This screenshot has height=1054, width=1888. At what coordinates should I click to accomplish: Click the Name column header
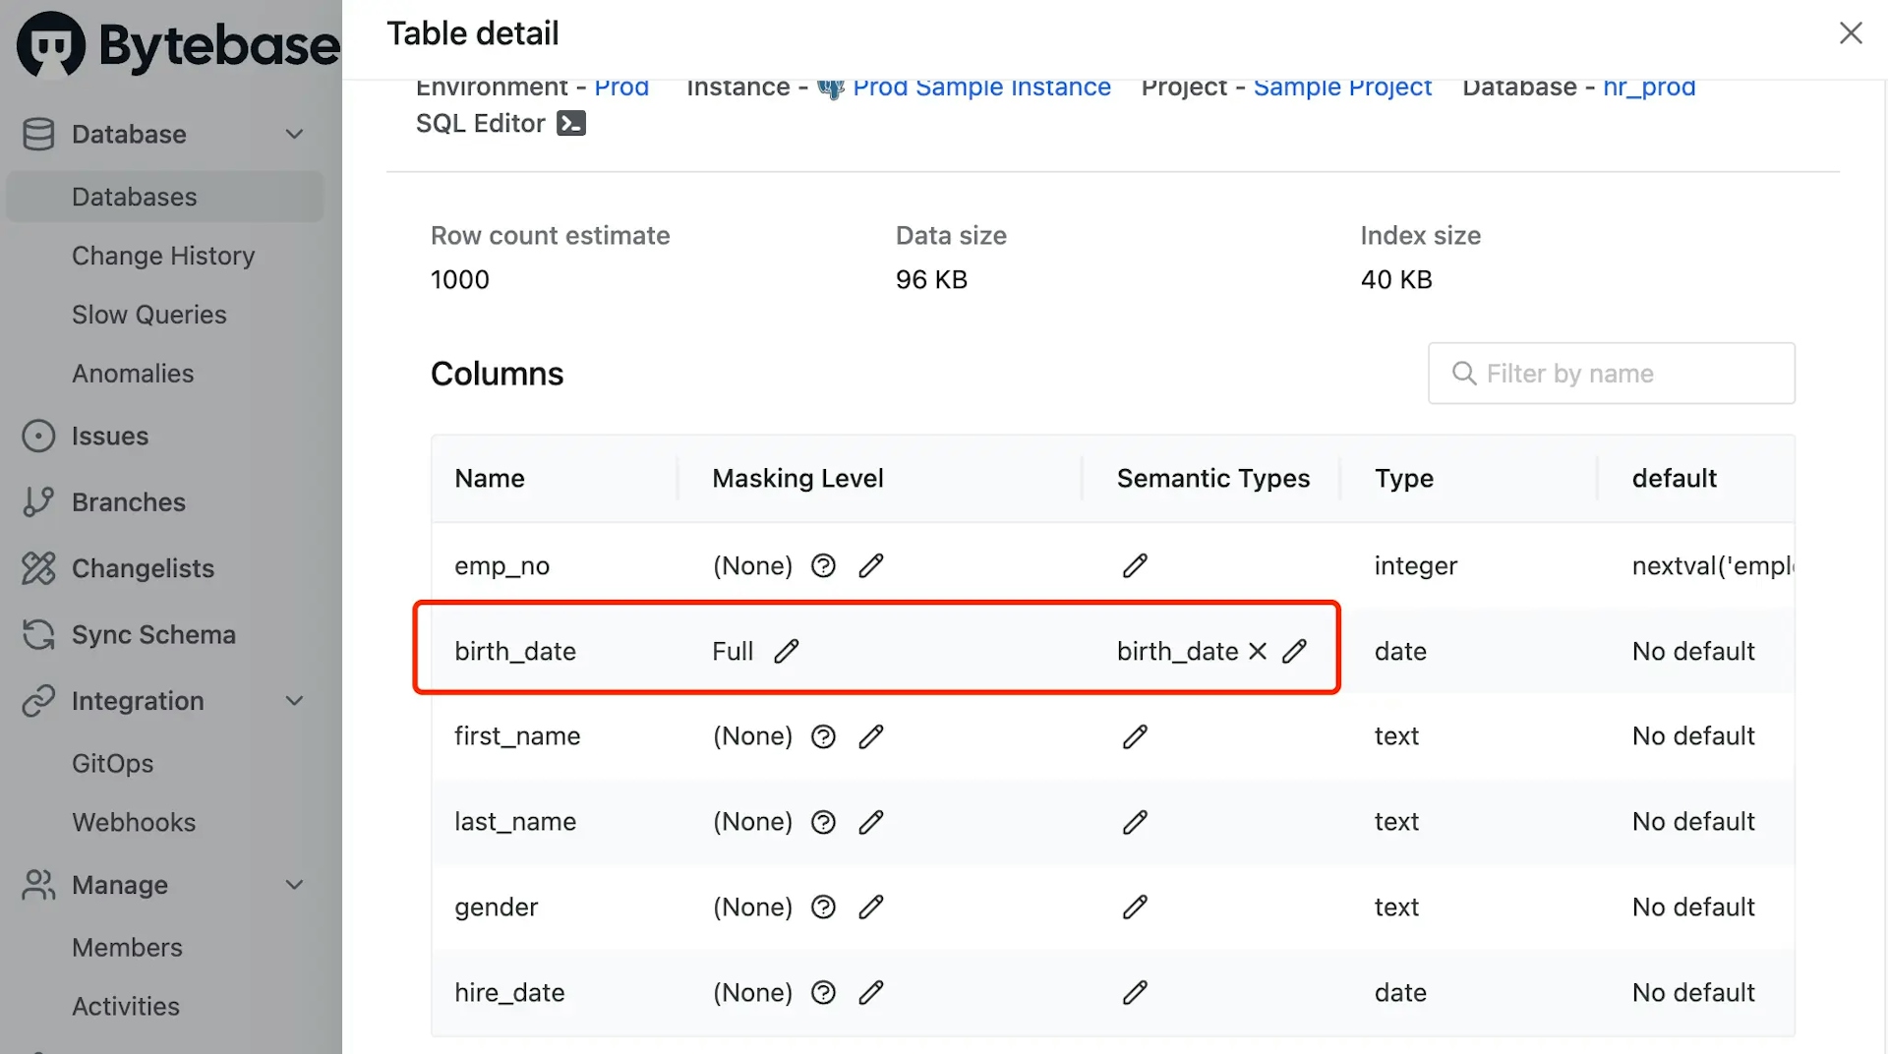click(x=490, y=479)
